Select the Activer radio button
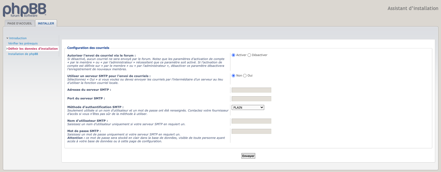 point(234,55)
